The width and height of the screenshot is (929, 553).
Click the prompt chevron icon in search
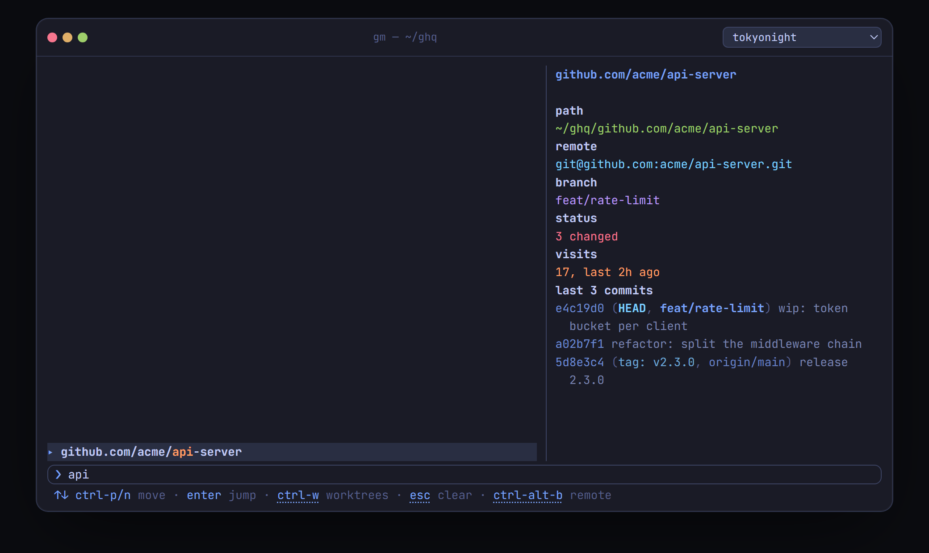(x=58, y=475)
